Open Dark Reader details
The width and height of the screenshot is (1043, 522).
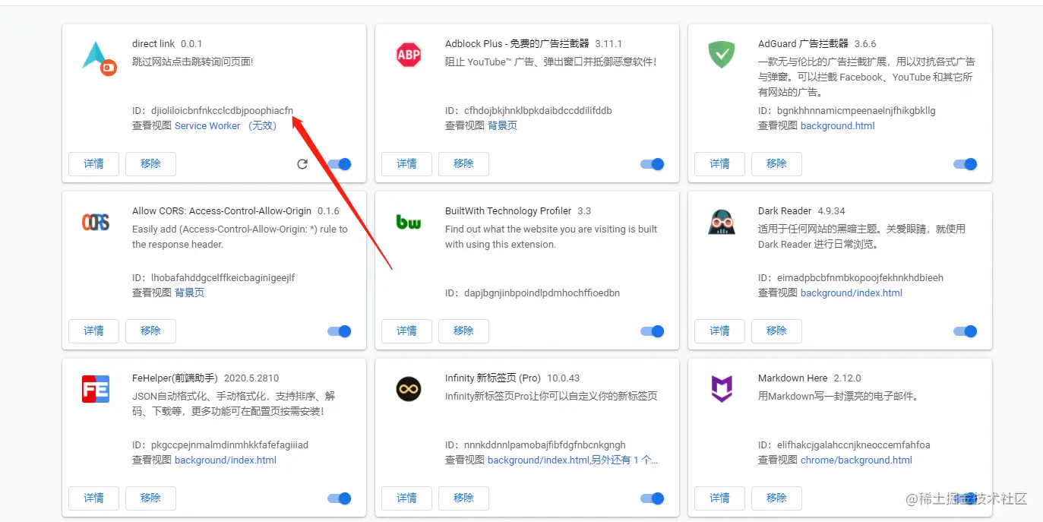(x=719, y=331)
